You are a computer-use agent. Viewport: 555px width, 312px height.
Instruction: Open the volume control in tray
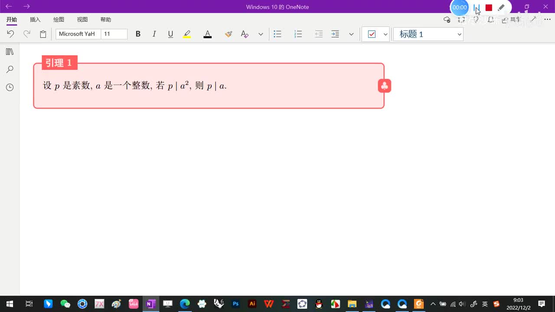tap(462, 304)
